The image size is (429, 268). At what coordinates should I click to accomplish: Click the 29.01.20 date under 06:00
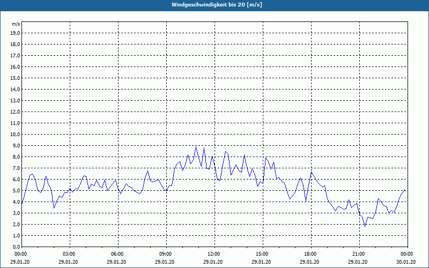pyautogui.click(x=116, y=262)
